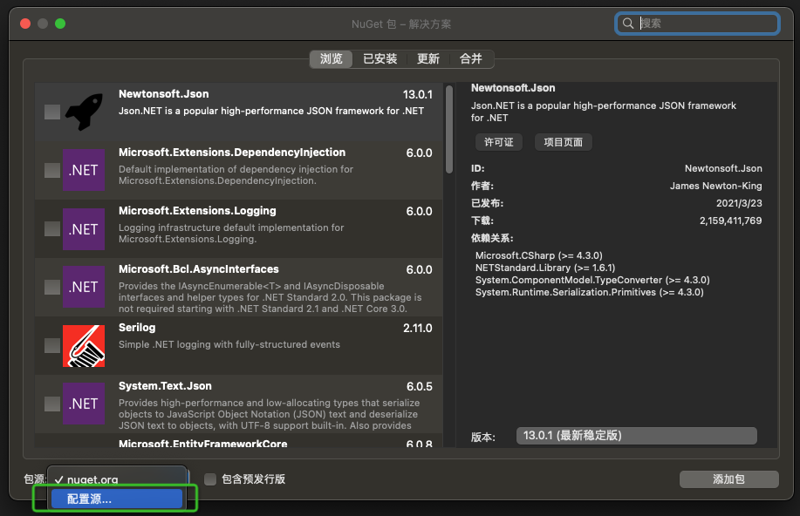
Task: Tick the Newtonsoft.Json package checkbox
Action: coord(52,112)
